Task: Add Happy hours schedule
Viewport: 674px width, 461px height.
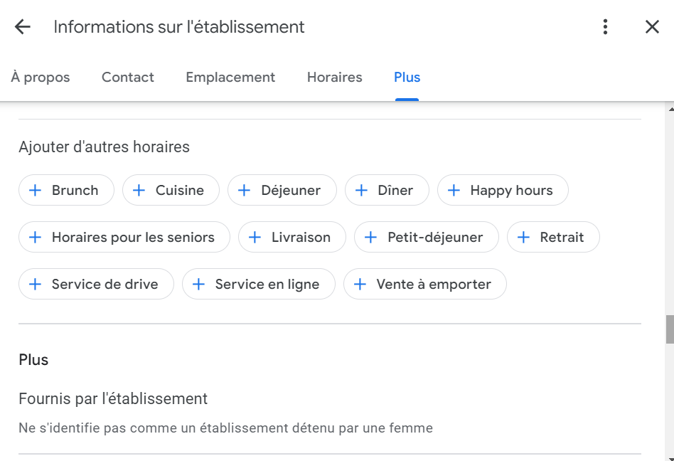Action: 503,191
